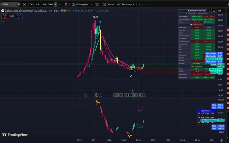Image resolution: width=229 pixels, height=143 pixels.
Task: Click the 300,00 value on oscillator axis
Action: pos(221,99)
